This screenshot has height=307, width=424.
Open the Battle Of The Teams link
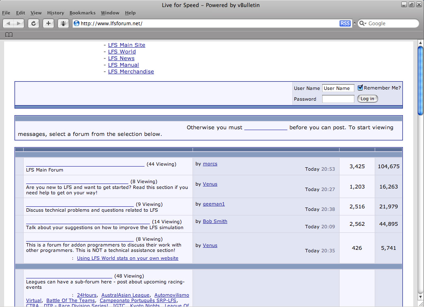(70, 300)
